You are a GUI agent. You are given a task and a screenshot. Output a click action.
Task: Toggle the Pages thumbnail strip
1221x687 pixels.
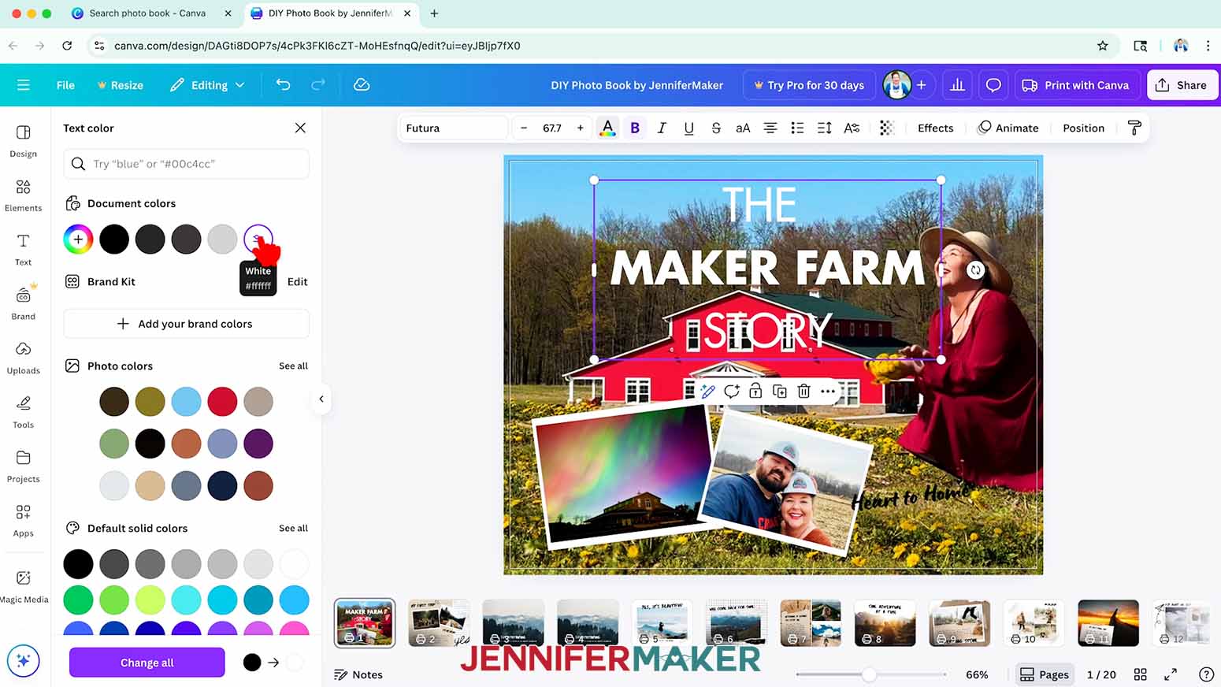coord(1044,674)
